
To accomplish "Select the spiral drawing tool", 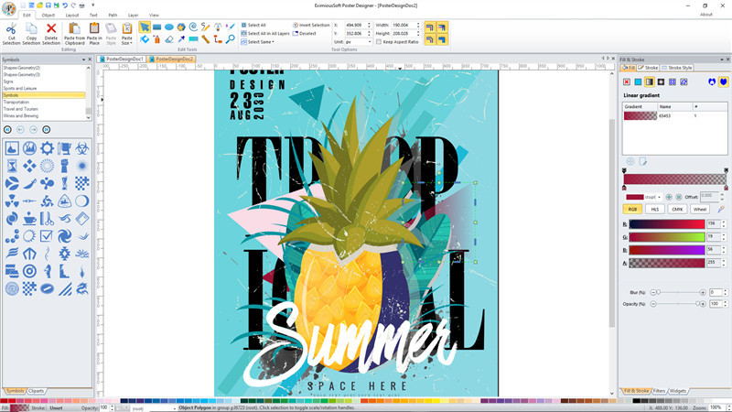I will [193, 27].
